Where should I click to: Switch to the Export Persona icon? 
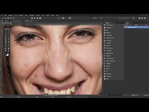pos(14,18)
